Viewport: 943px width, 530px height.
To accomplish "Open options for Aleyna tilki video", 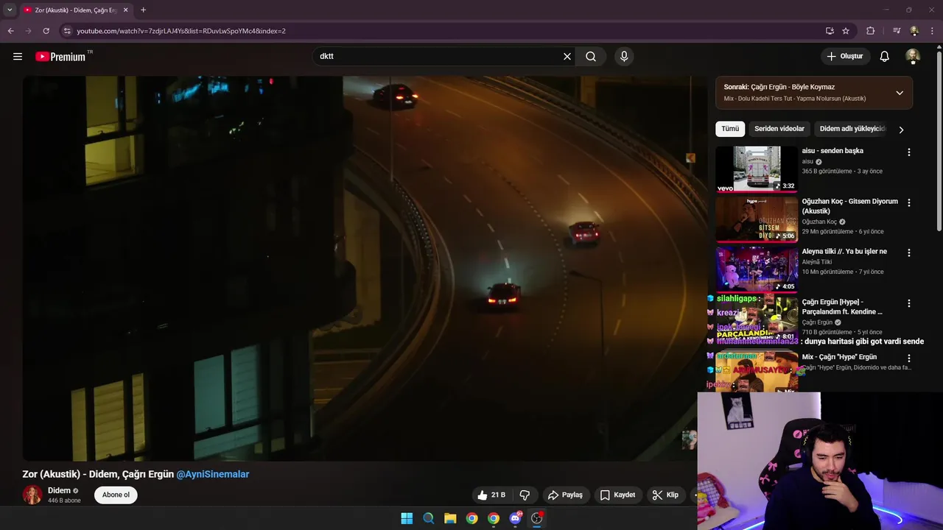I will 908,252.
